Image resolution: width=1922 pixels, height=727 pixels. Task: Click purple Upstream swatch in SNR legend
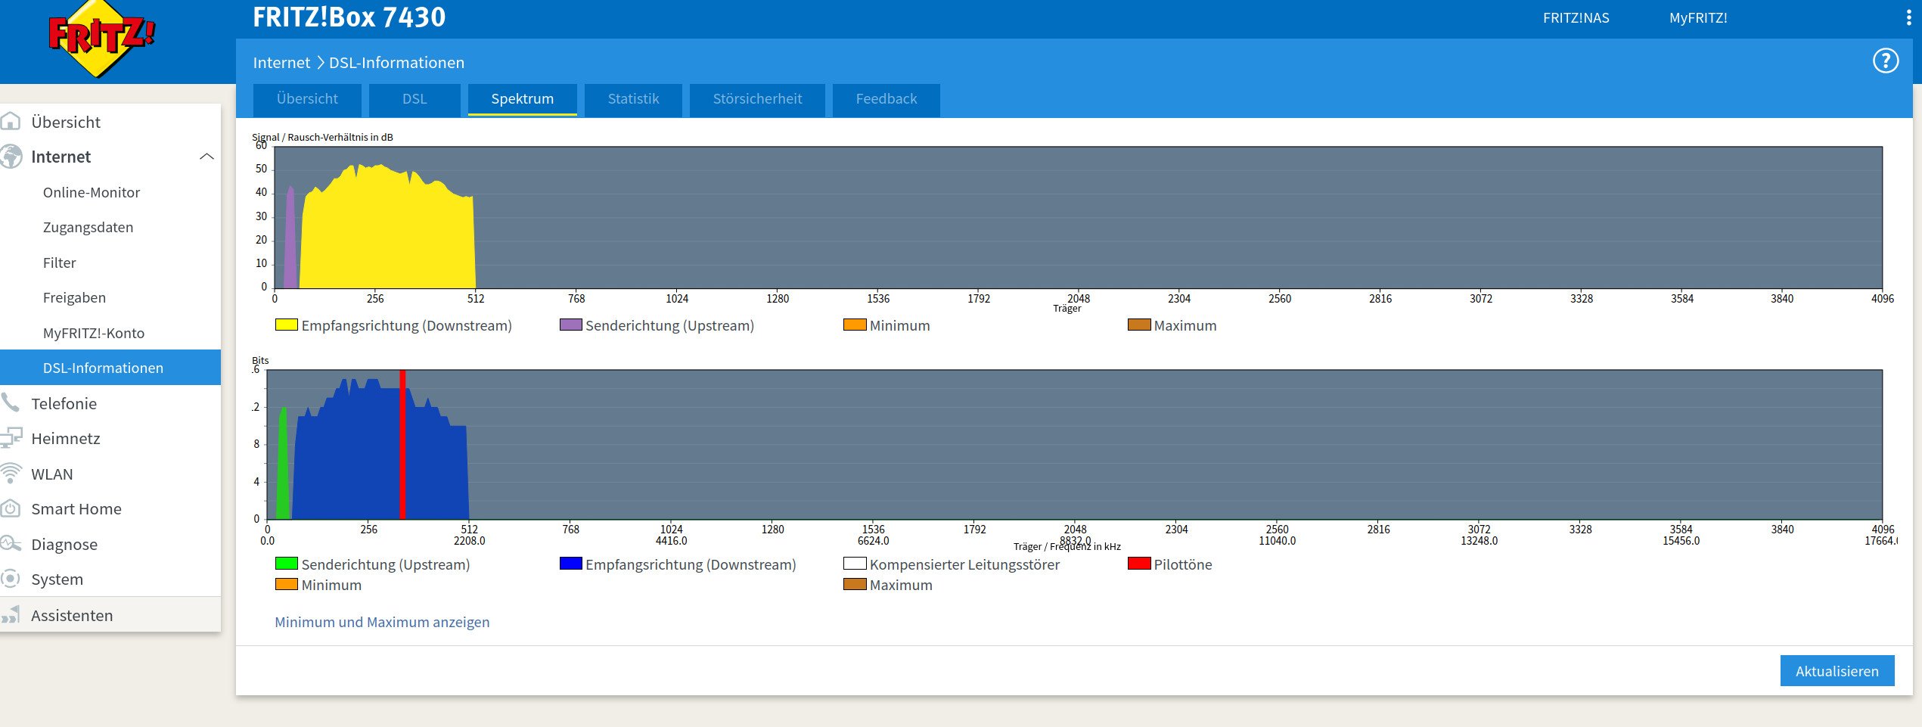click(570, 325)
